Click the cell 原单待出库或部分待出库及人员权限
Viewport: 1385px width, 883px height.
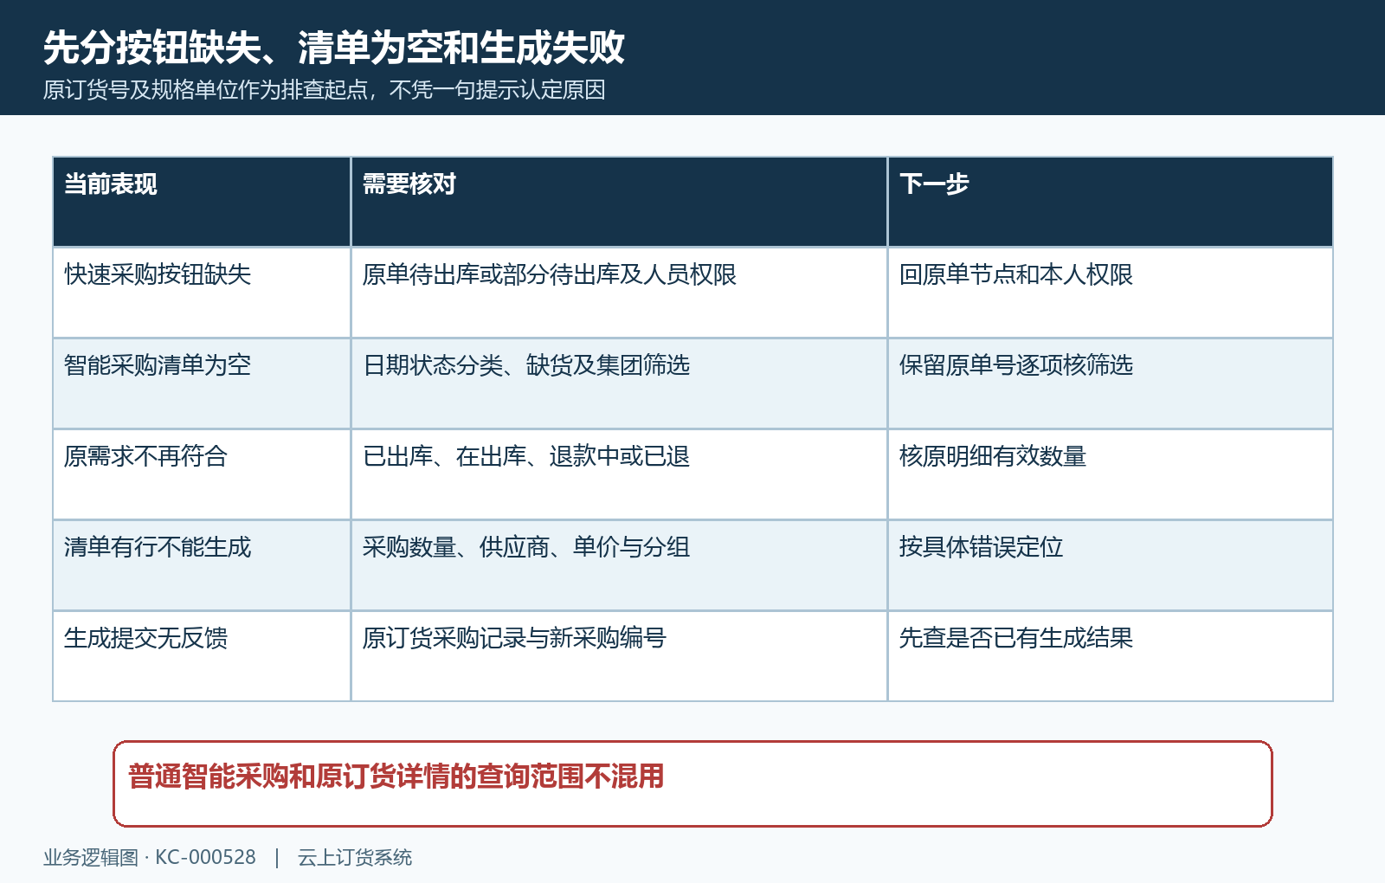click(619, 293)
